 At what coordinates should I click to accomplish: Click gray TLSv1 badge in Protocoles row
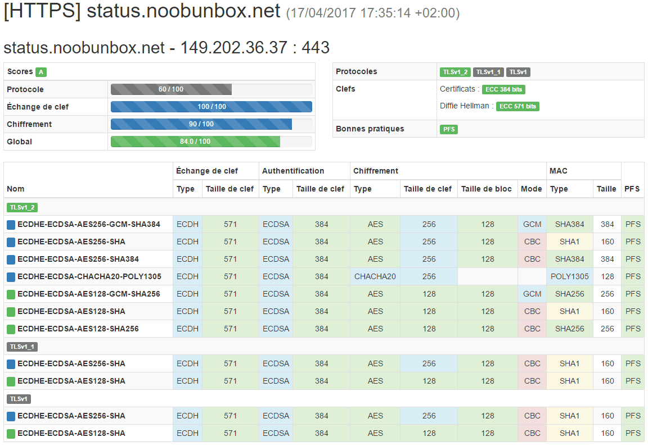[x=518, y=72]
